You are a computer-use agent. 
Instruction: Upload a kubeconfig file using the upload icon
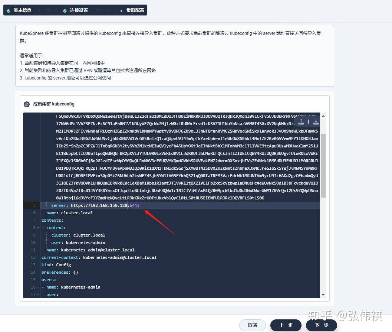[301, 122]
